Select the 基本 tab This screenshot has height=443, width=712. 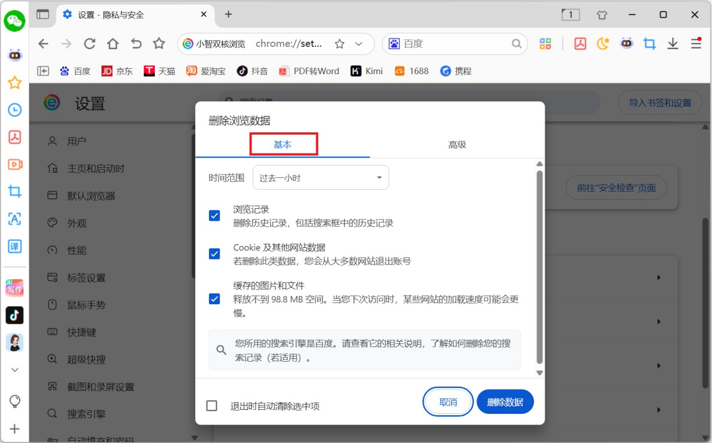(x=284, y=144)
